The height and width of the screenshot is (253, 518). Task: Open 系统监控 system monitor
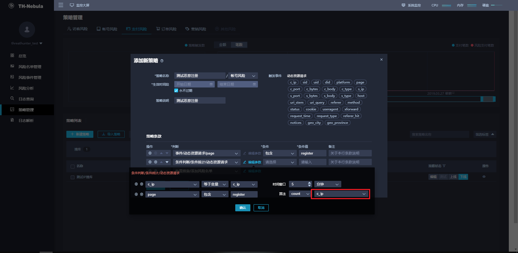click(411, 5)
